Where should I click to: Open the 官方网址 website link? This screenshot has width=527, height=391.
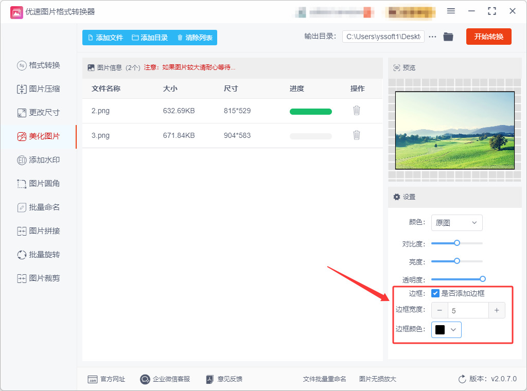pos(106,379)
